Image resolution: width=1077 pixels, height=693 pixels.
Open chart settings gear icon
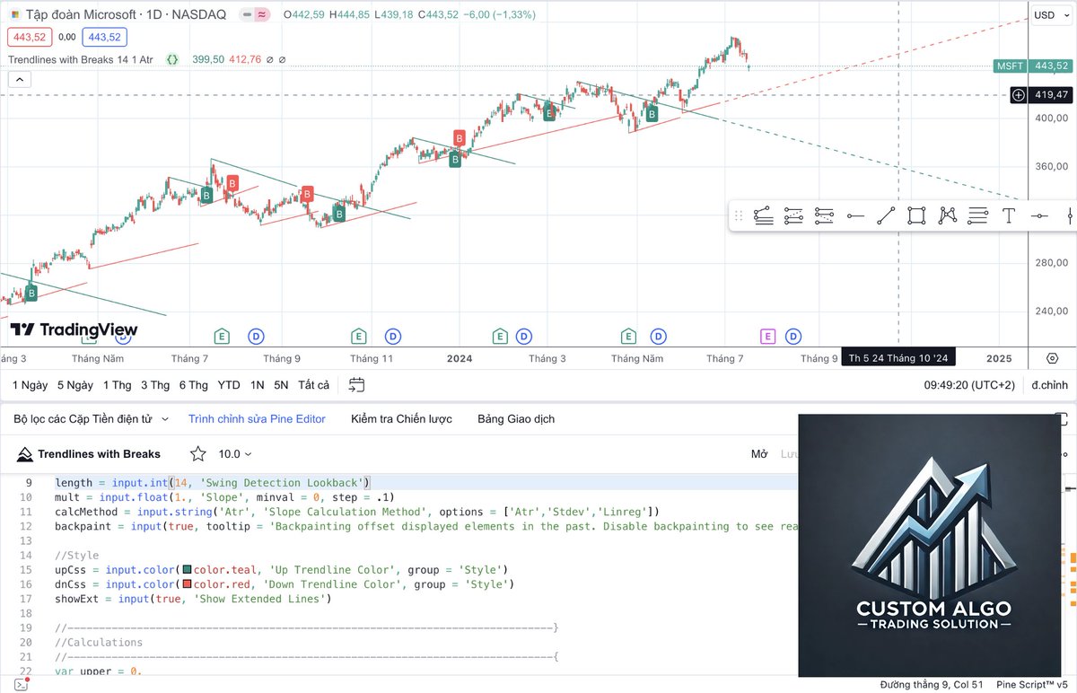(1053, 358)
